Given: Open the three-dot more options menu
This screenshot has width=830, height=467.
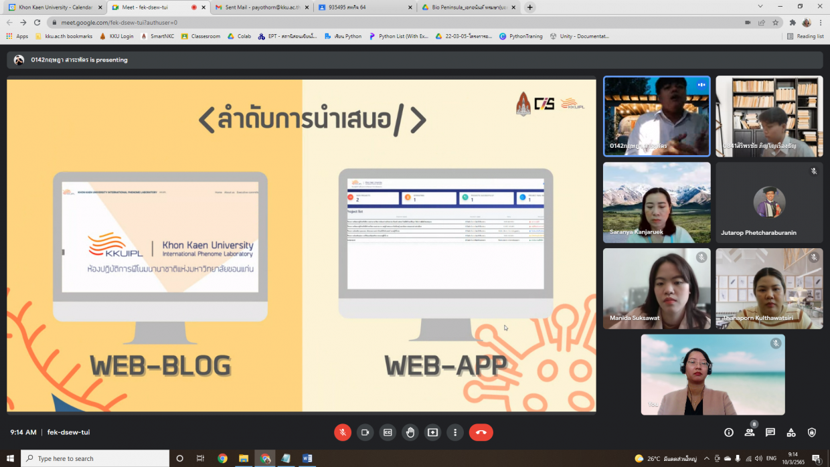Looking at the screenshot, I should [x=455, y=432].
